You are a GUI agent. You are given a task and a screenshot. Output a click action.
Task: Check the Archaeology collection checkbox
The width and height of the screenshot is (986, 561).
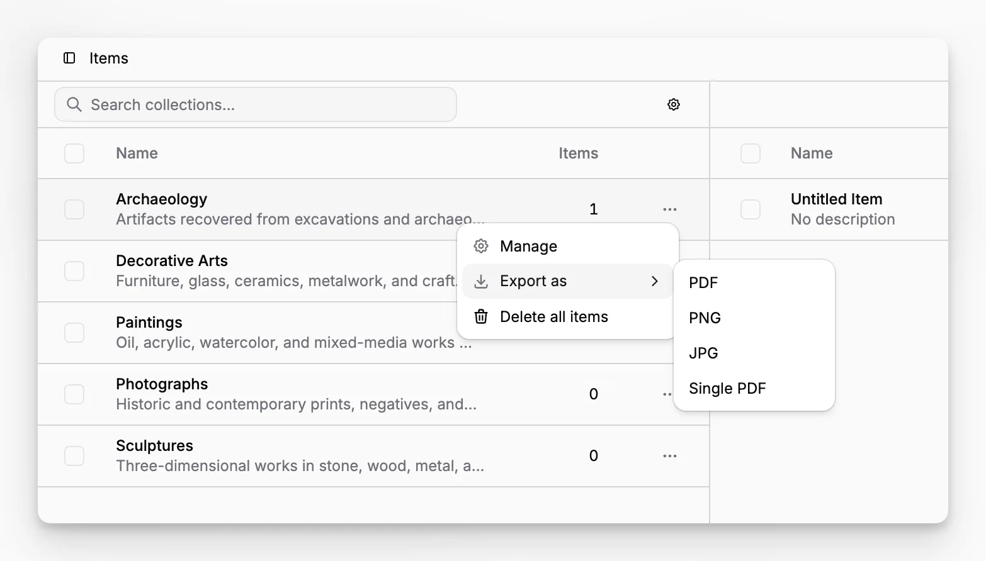[74, 209]
